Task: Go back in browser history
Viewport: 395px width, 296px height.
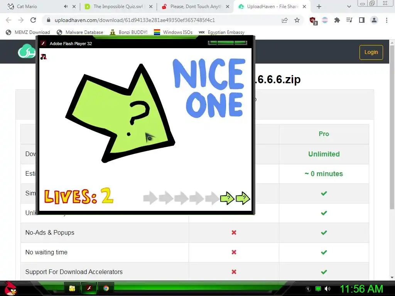Action: pos(8,20)
